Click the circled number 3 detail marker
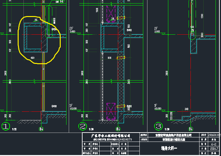 tap(158, 126)
